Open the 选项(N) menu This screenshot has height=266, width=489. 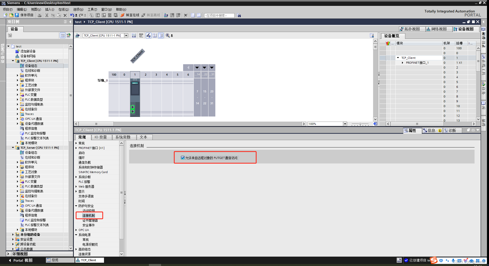[x=78, y=9]
